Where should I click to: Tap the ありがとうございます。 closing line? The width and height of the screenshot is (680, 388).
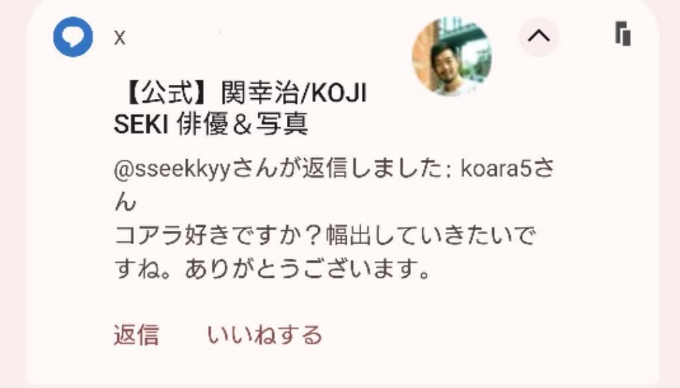(x=307, y=269)
